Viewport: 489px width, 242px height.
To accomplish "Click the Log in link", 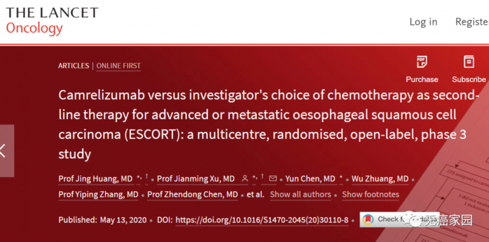I will coord(423,22).
